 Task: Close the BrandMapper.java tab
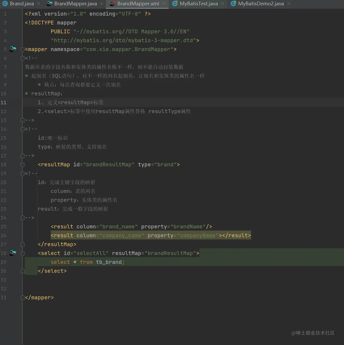(x=102, y=4)
